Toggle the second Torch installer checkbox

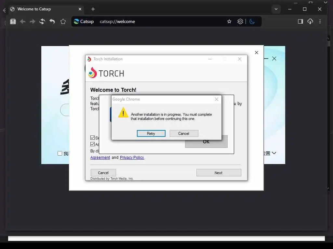point(92,144)
